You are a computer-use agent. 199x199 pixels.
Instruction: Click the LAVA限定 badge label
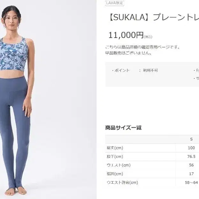(x=114, y=3)
